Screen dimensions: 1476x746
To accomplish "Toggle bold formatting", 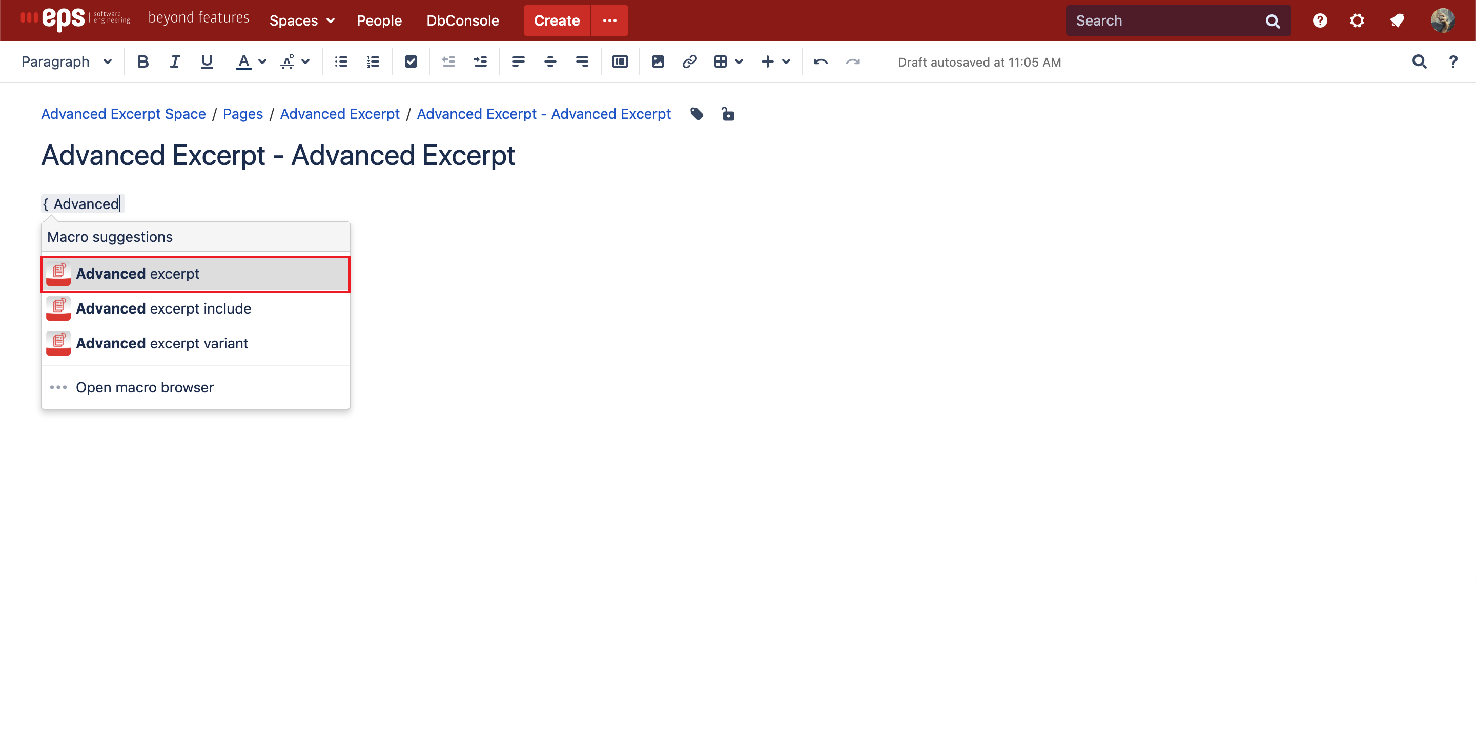I will coord(142,62).
